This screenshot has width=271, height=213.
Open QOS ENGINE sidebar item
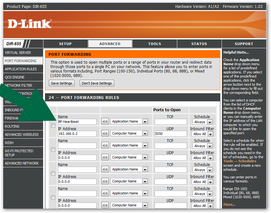click(x=23, y=77)
